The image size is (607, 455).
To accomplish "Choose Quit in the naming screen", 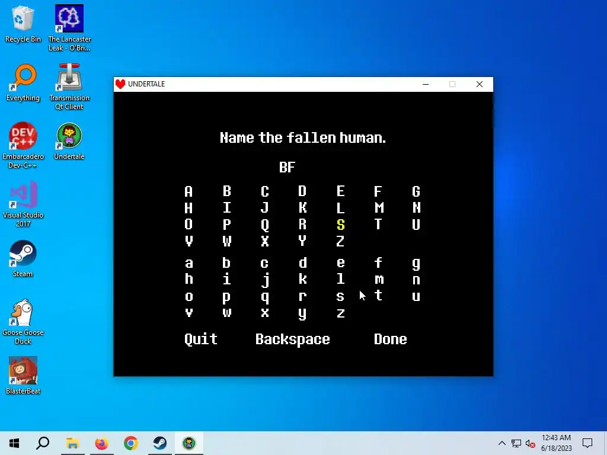I will [201, 339].
